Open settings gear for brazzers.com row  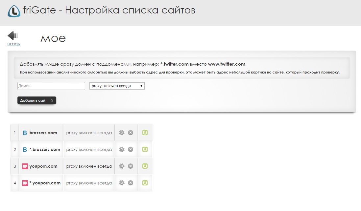coord(122,133)
